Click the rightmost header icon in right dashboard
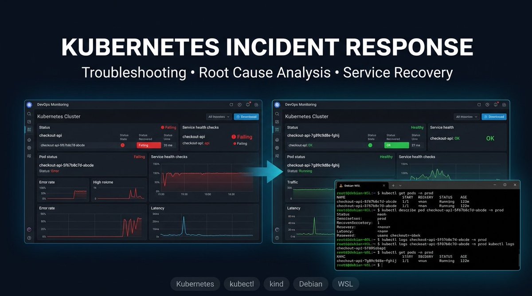The height and width of the screenshot is (296, 532). (x=504, y=105)
